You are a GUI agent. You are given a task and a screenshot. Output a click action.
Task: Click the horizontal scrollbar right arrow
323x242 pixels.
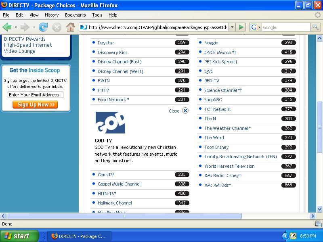pos(313,216)
